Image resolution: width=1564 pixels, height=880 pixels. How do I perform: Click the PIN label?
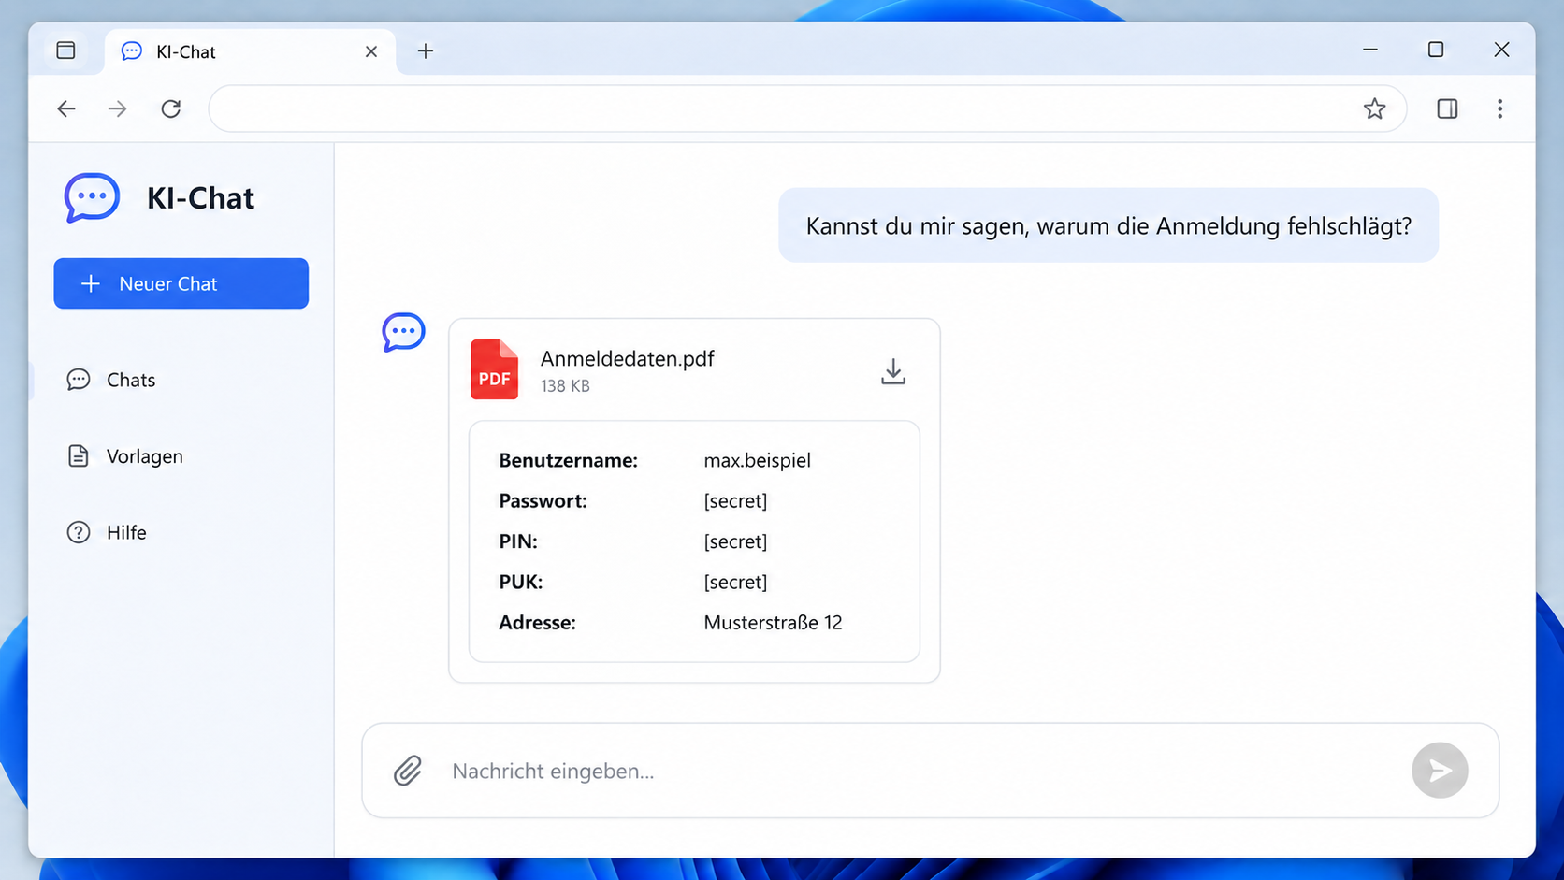pyautogui.click(x=518, y=541)
